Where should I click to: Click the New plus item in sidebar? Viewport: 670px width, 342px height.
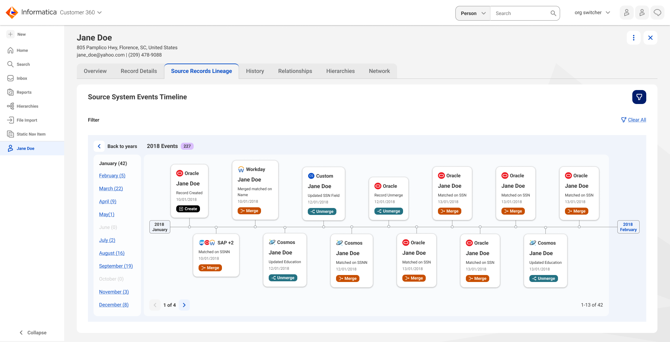point(16,34)
